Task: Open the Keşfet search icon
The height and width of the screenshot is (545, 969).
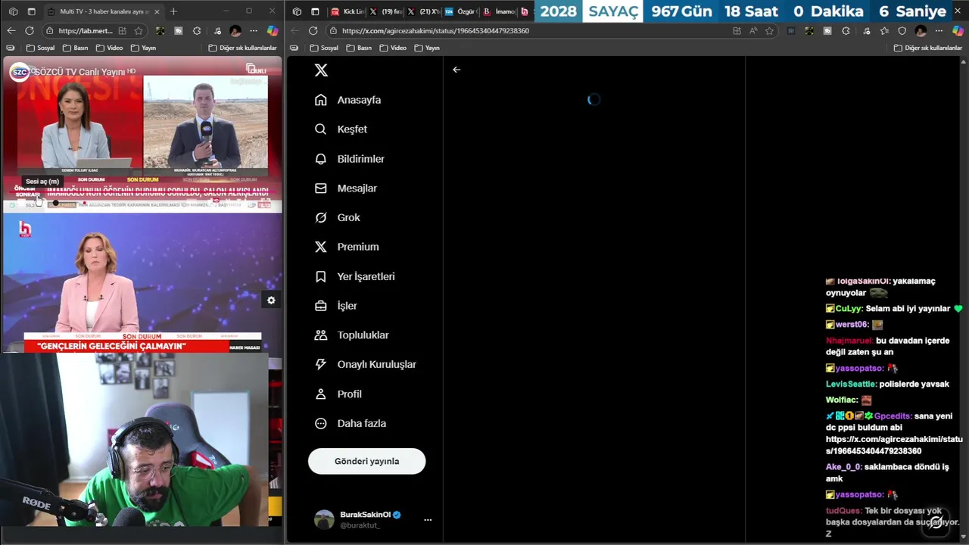Action: point(321,129)
